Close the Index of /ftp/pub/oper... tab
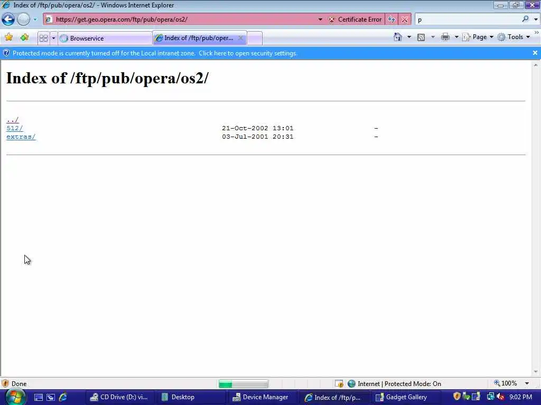This screenshot has width=541, height=405. click(x=240, y=38)
